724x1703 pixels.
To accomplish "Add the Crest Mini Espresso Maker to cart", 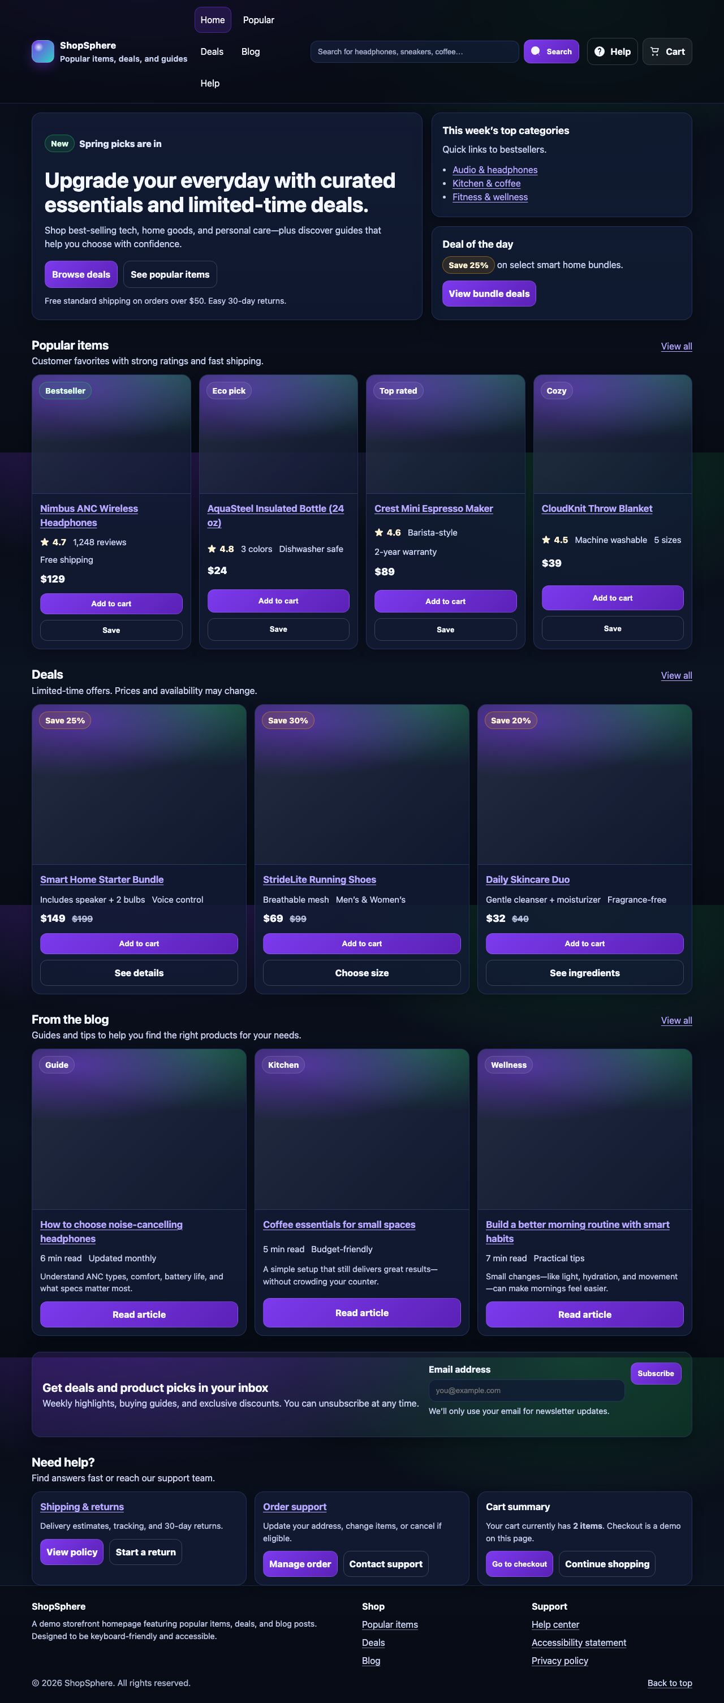I will [445, 601].
